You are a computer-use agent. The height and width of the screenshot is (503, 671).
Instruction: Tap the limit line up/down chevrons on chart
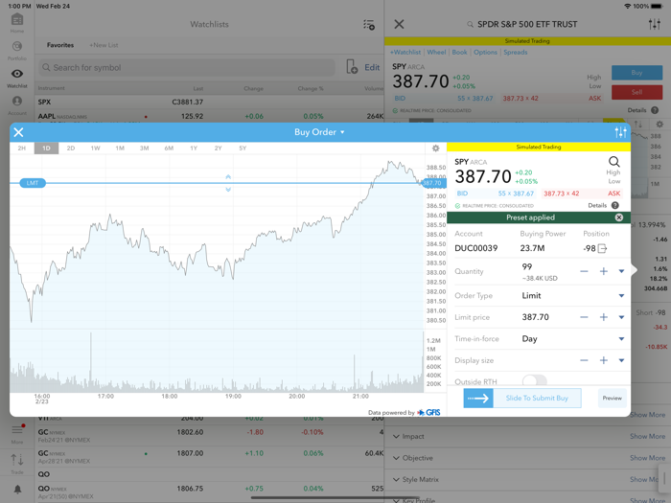tap(228, 183)
